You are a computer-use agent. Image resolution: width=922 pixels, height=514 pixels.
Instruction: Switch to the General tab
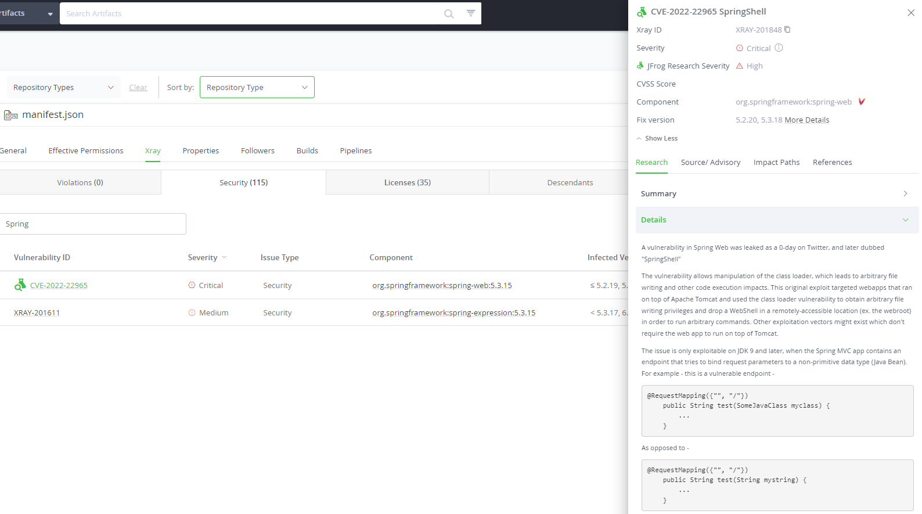tap(13, 150)
